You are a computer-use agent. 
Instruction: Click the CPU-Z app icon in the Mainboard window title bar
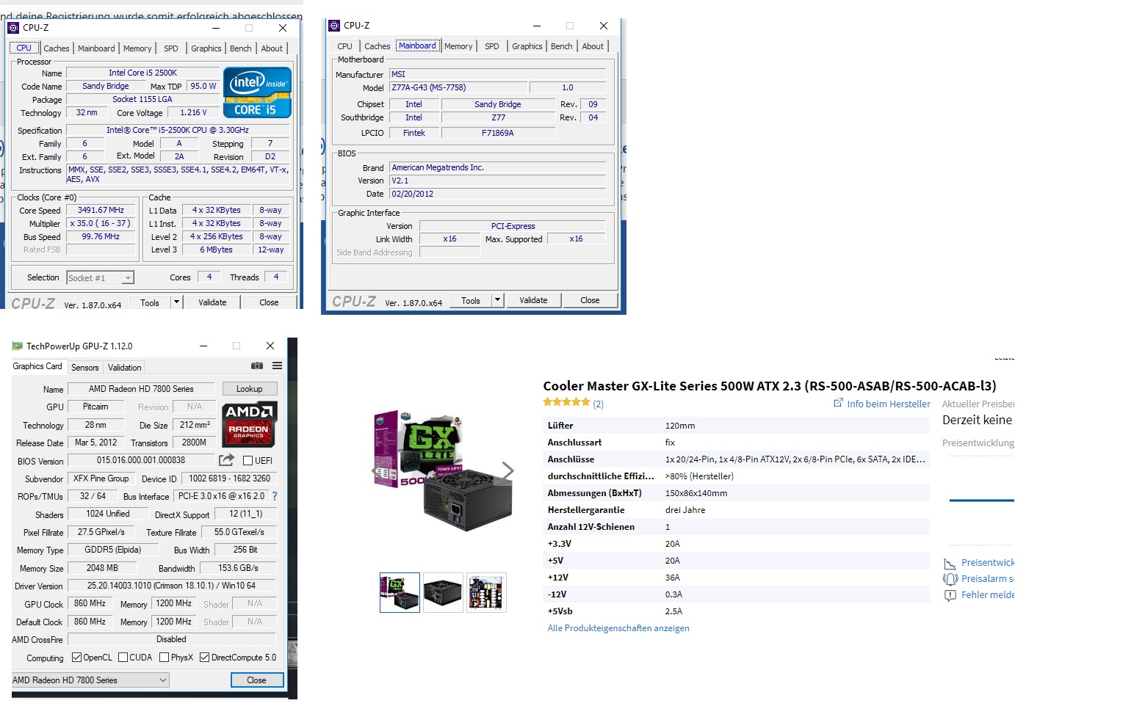point(333,25)
